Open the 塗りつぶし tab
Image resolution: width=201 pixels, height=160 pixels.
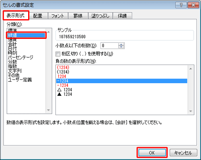pos(100,16)
